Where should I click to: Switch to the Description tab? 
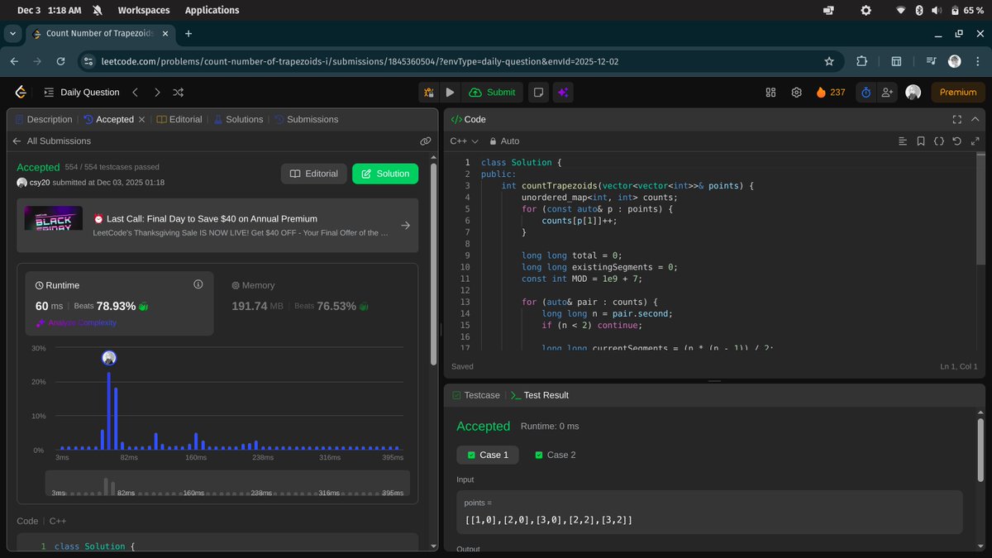pyautogui.click(x=44, y=119)
